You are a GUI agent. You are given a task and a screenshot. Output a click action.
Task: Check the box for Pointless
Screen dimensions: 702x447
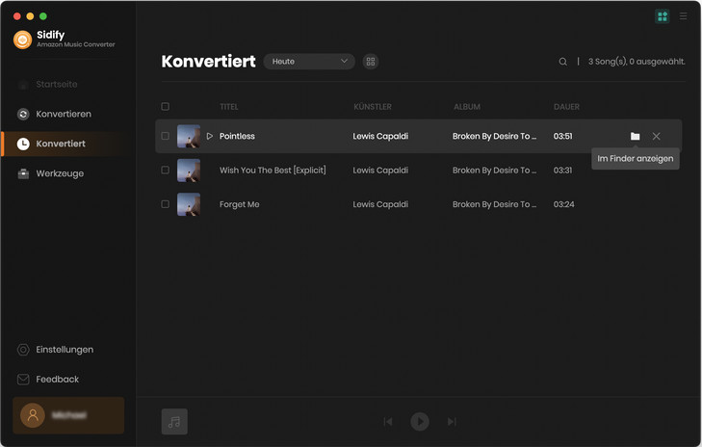click(166, 136)
